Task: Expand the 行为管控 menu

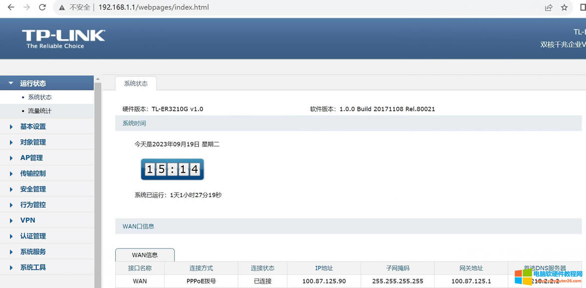Action: [x=47, y=205]
